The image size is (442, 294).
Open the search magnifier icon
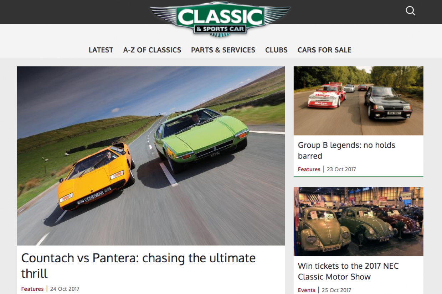pyautogui.click(x=411, y=11)
